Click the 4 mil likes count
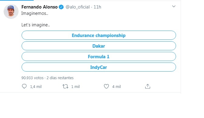 117,87
